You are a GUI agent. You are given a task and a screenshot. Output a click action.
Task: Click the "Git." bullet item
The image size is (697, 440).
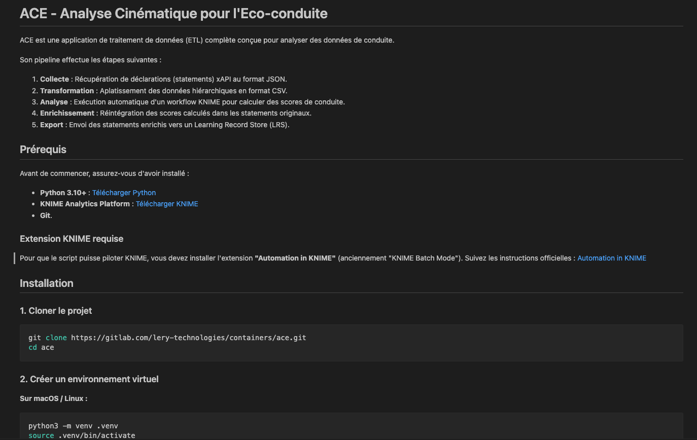(x=46, y=215)
